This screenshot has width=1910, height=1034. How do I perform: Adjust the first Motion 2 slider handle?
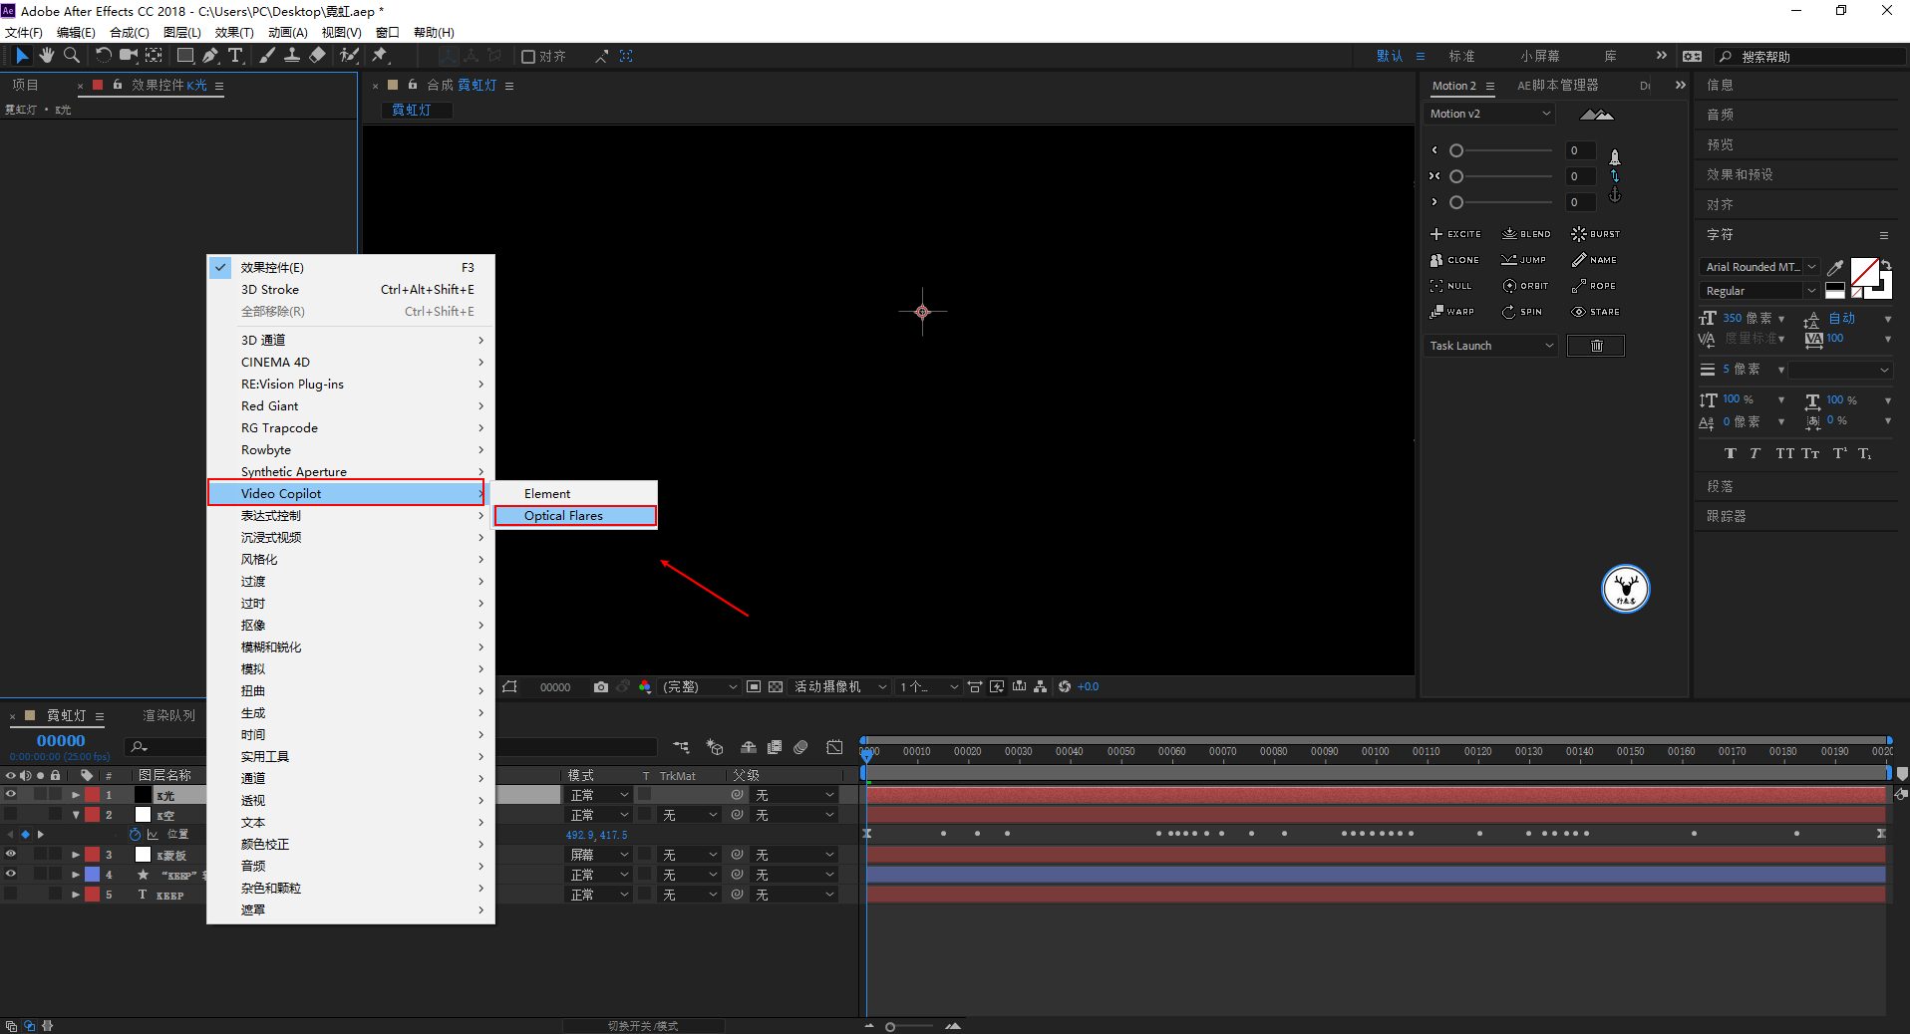(1456, 150)
